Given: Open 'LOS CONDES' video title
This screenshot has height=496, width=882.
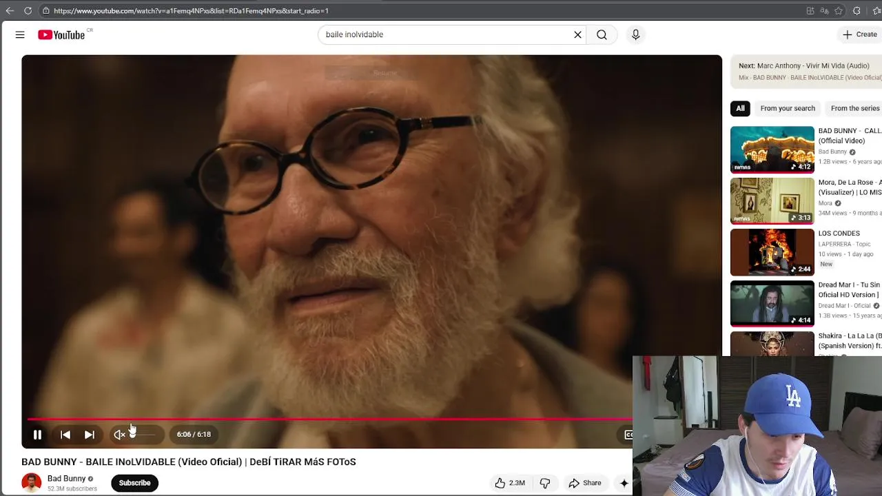Looking at the screenshot, I should point(839,234).
